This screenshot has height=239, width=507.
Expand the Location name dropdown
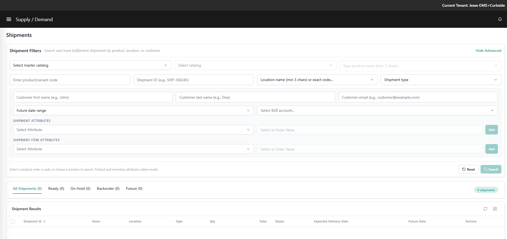point(317,80)
